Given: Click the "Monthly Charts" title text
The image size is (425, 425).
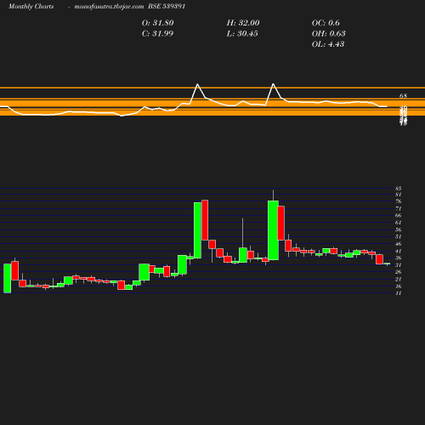Looking at the screenshot, I should click(x=31, y=7).
